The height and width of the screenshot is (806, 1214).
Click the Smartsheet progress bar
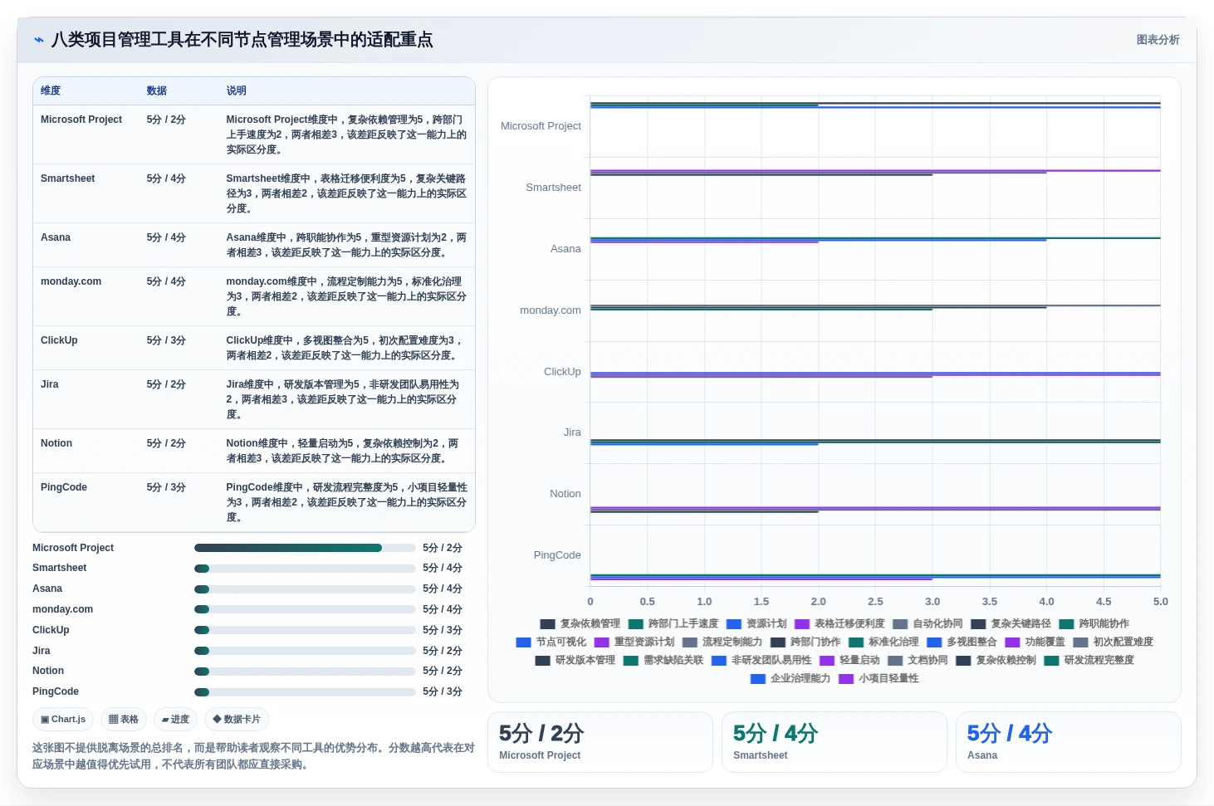point(305,569)
